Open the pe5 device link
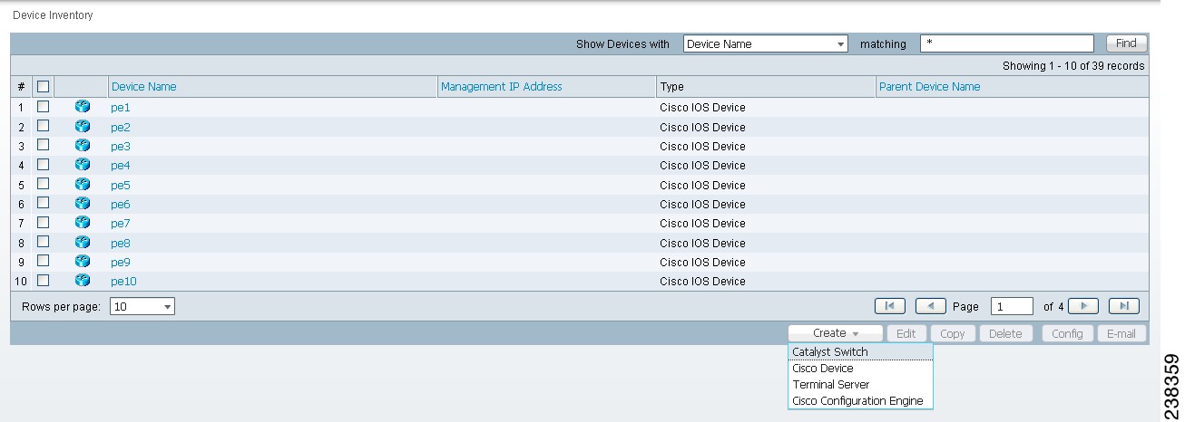This screenshot has height=422, width=1185. [x=121, y=185]
